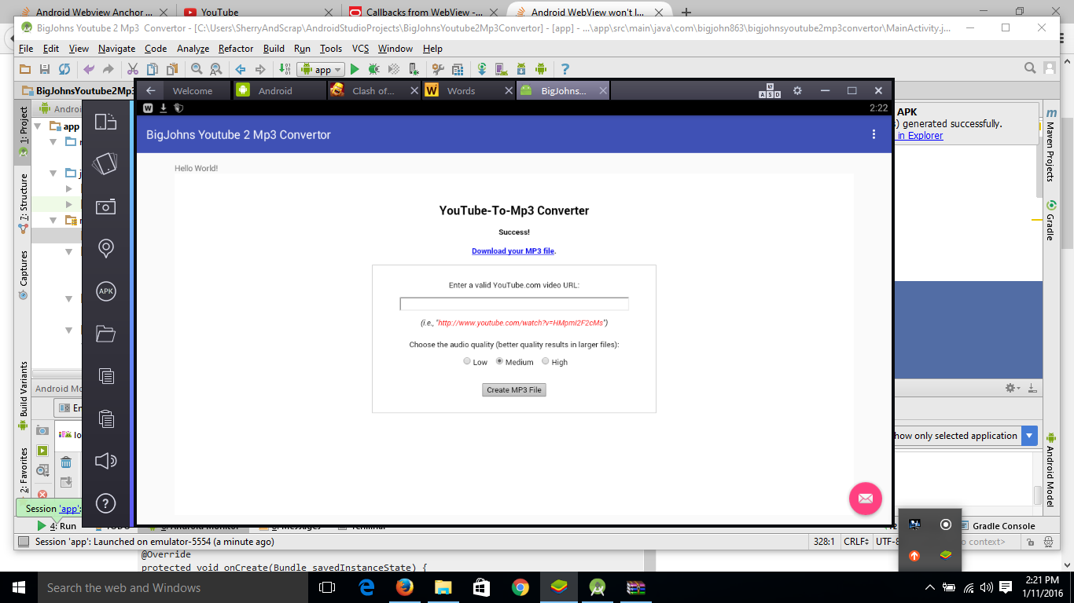Select the Medium audio quality radio button

pyautogui.click(x=499, y=361)
